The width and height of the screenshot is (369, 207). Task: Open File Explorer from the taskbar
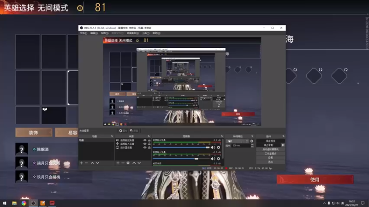point(14,203)
